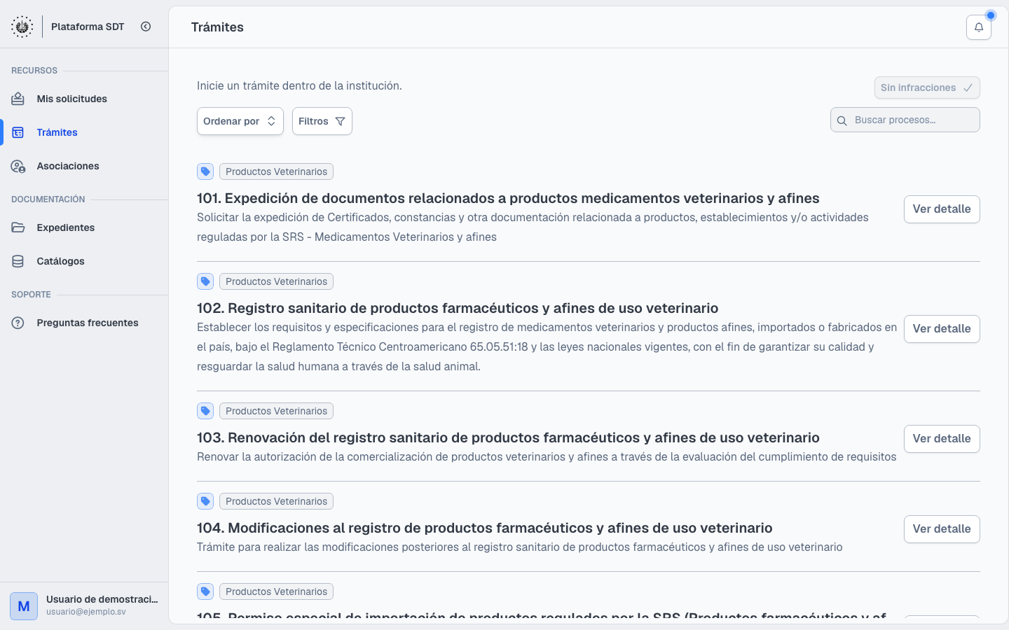Click the Trámites page heading
This screenshot has width=1009, height=630.
[217, 27]
